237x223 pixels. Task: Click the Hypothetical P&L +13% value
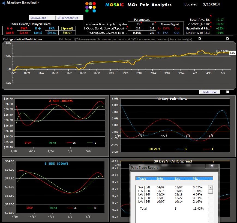(x=220, y=28)
